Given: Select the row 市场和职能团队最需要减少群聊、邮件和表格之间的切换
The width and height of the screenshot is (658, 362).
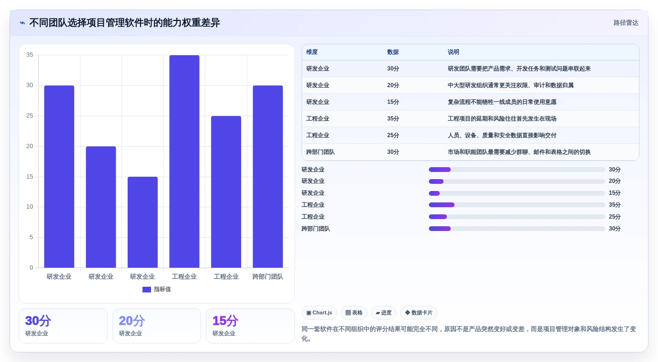Looking at the screenshot, I should click(470, 152).
